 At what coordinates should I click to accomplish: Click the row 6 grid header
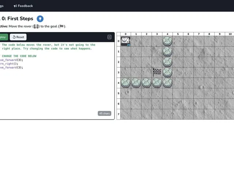118,104
